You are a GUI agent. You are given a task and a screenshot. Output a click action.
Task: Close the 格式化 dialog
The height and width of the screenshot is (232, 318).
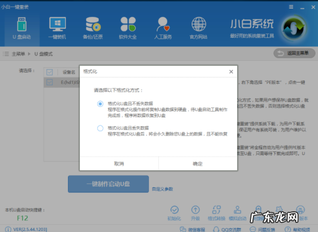231,71
